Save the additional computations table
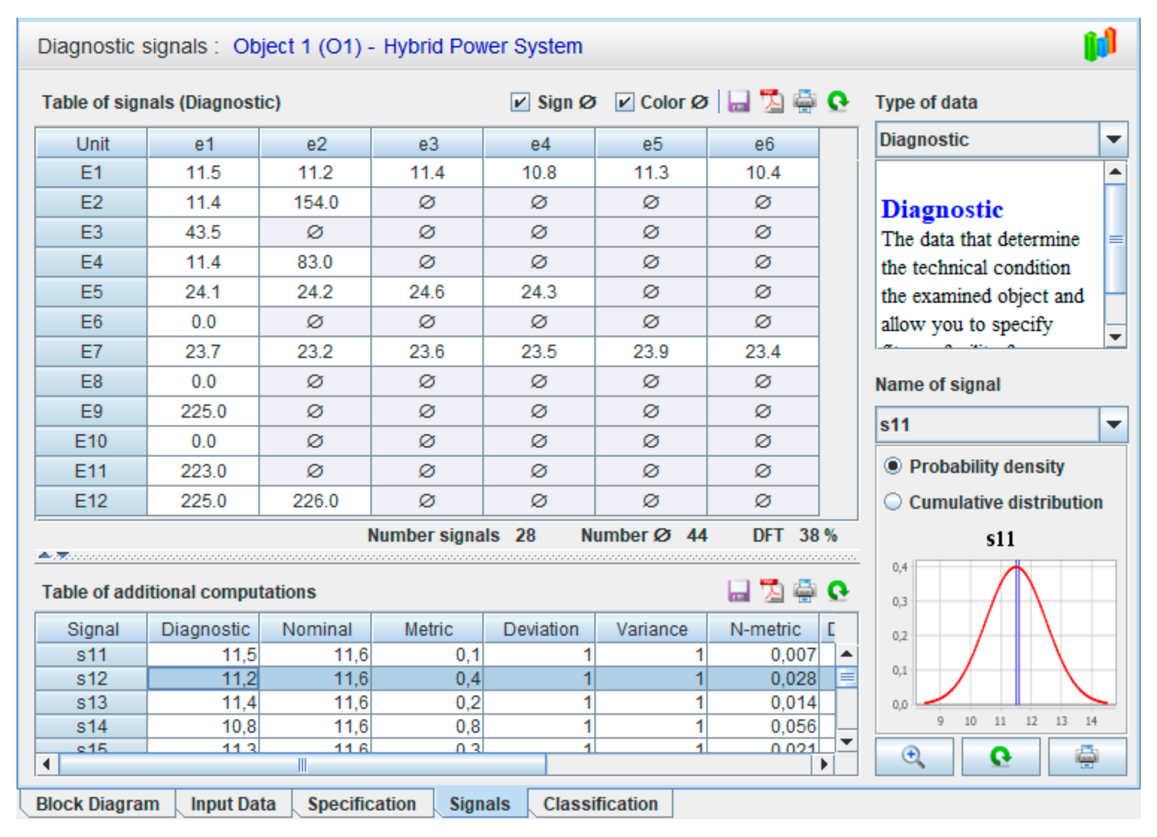Screen dimensions: 1157x837 pos(738,591)
